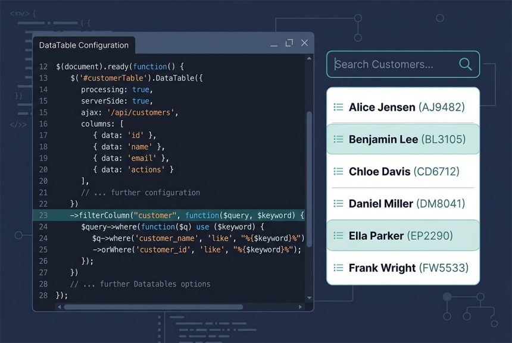Close the DataTable Configuration window

point(304,43)
